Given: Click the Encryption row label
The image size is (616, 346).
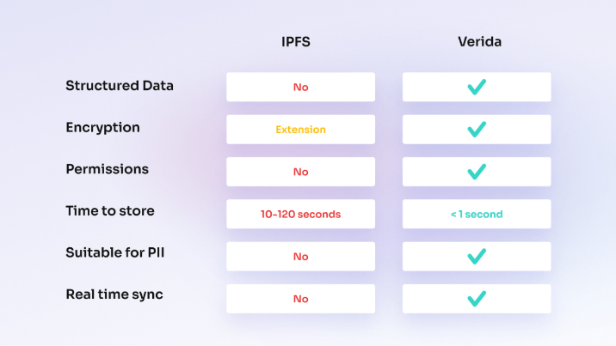Looking at the screenshot, I should tap(102, 128).
